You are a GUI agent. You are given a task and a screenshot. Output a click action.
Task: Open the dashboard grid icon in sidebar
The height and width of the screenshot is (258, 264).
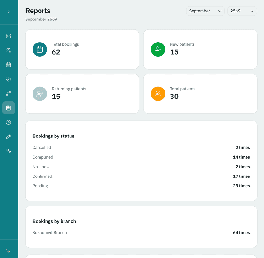click(8, 36)
